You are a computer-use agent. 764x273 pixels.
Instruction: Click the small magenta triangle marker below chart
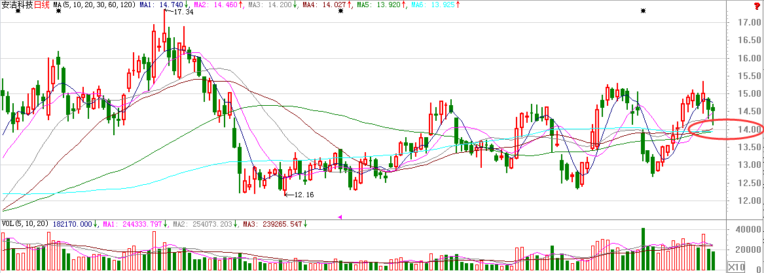point(339,216)
